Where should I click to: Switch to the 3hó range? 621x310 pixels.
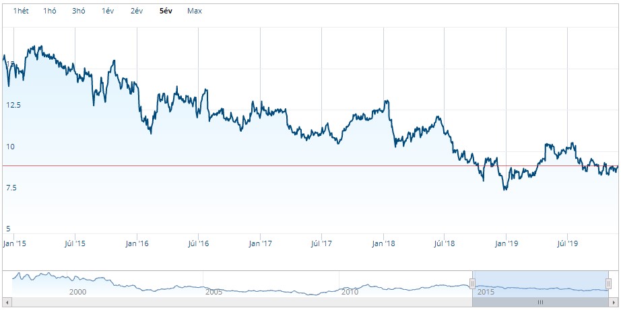click(x=78, y=11)
